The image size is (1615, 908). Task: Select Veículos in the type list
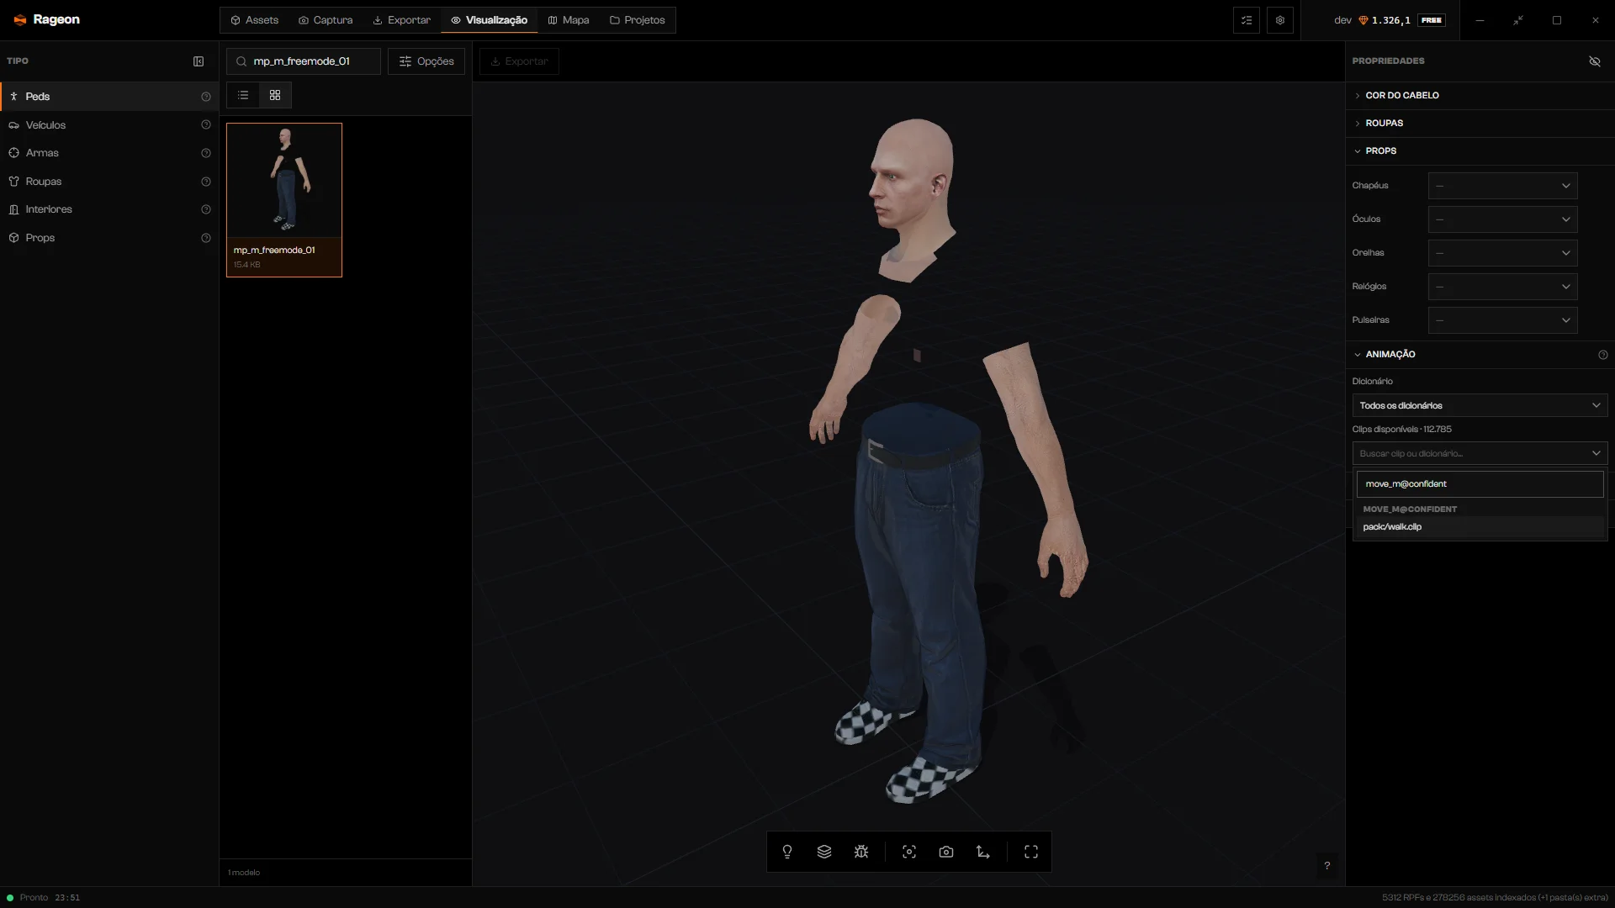[109, 124]
